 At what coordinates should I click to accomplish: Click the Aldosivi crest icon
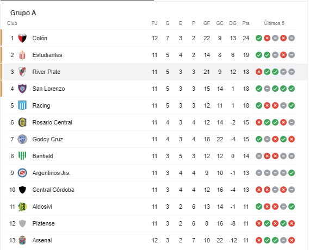click(x=22, y=207)
